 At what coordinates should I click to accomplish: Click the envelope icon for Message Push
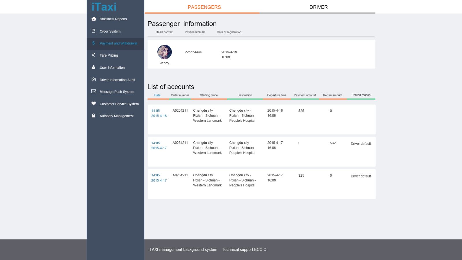pyautogui.click(x=94, y=91)
